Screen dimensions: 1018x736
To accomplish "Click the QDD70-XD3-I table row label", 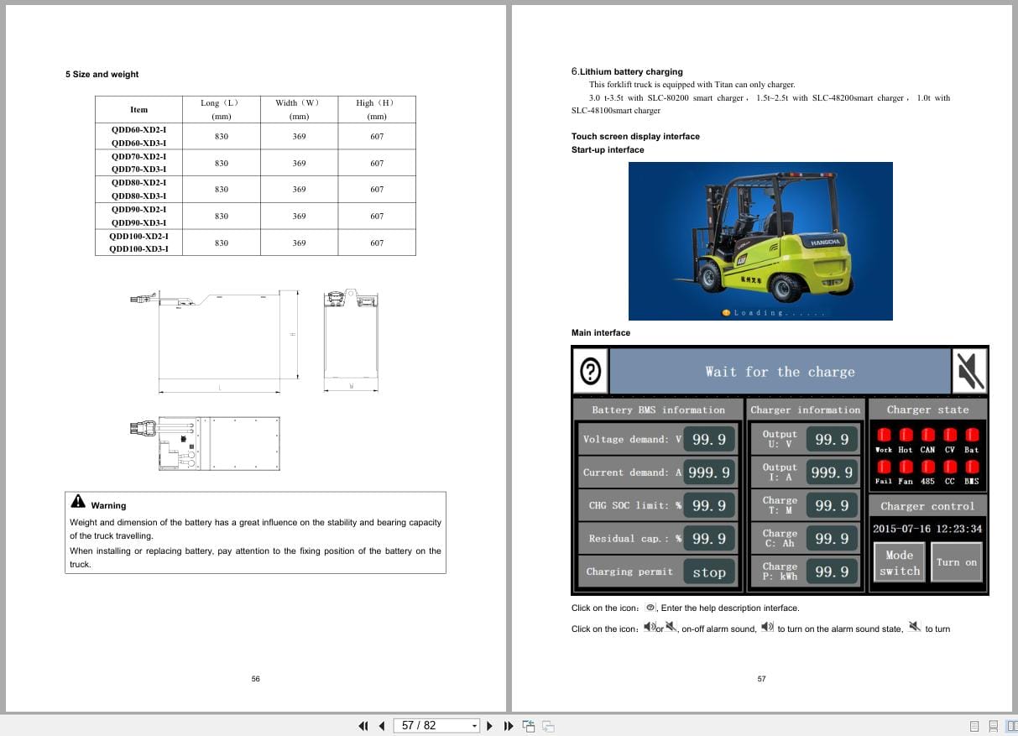I will click(138, 170).
